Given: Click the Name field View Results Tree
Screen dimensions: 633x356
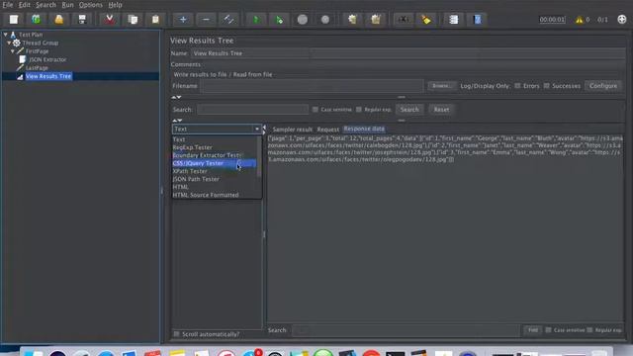Looking at the screenshot, I should (x=407, y=53).
